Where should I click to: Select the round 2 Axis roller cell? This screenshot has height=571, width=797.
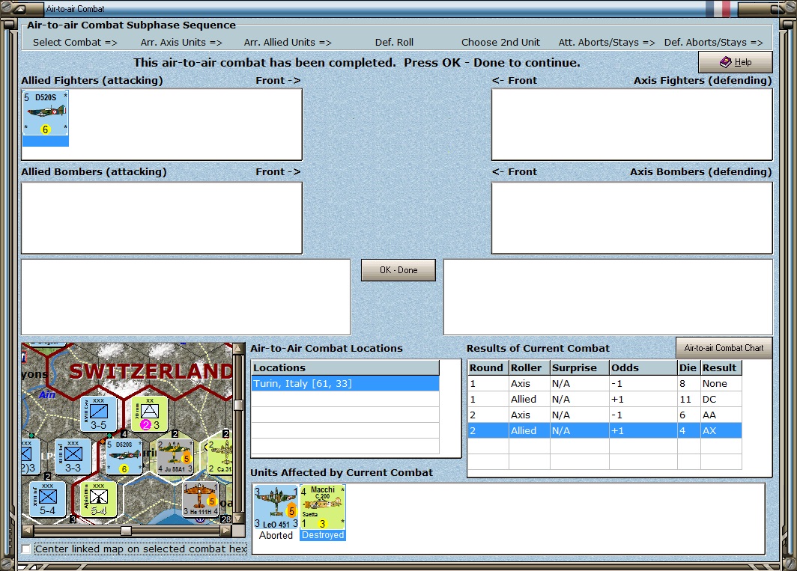pyautogui.click(x=529, y=415)
